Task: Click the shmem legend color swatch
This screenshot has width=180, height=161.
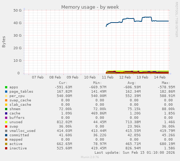Action: click(x=6, y=109)
